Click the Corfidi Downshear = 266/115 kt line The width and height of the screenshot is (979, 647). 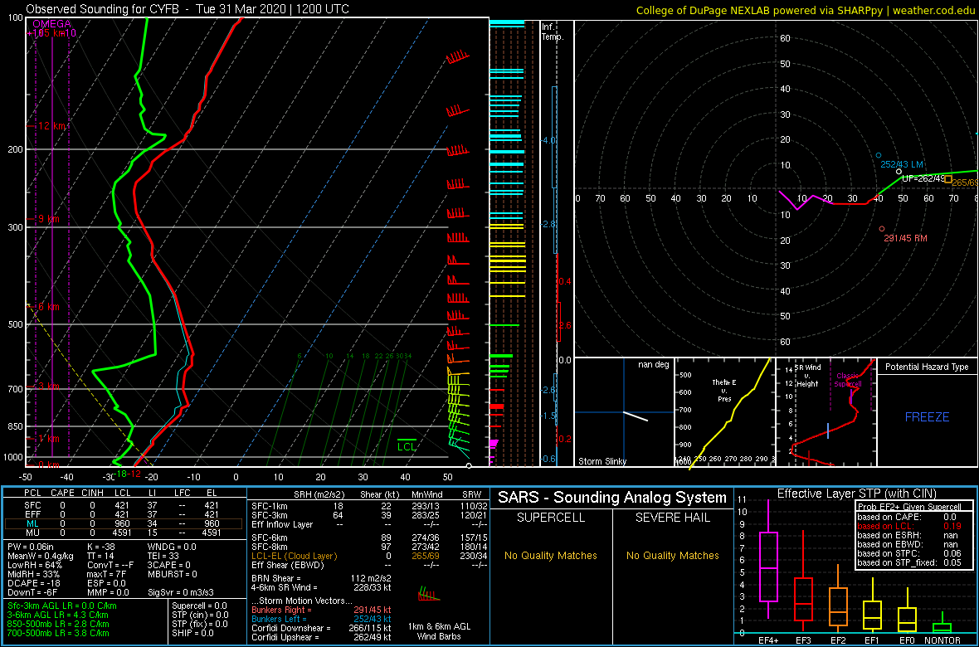(x=321, y=628)
